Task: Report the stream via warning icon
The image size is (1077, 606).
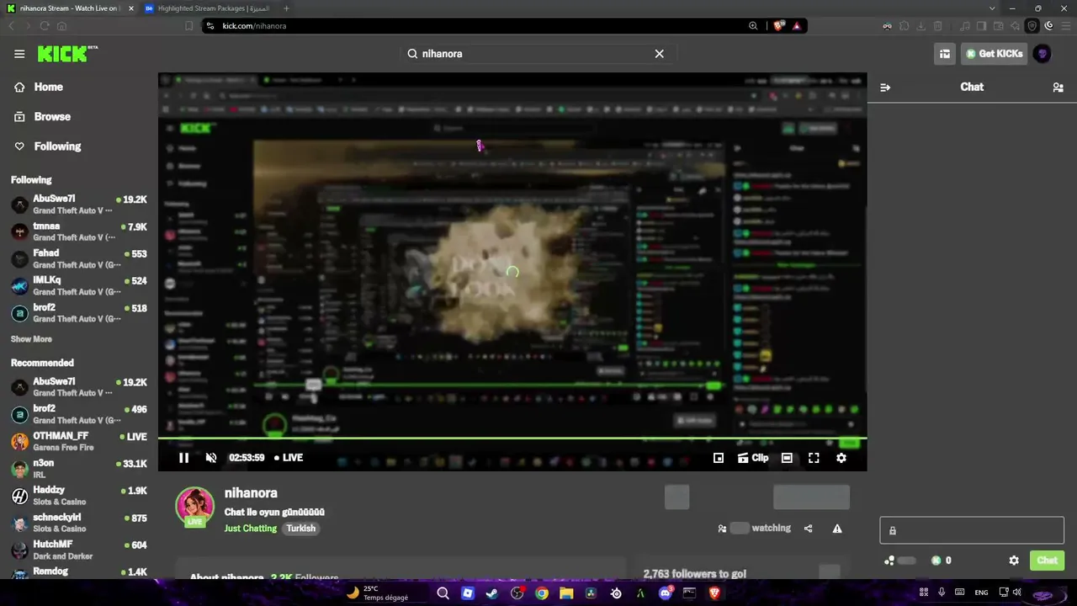Action: pos(837,529)
